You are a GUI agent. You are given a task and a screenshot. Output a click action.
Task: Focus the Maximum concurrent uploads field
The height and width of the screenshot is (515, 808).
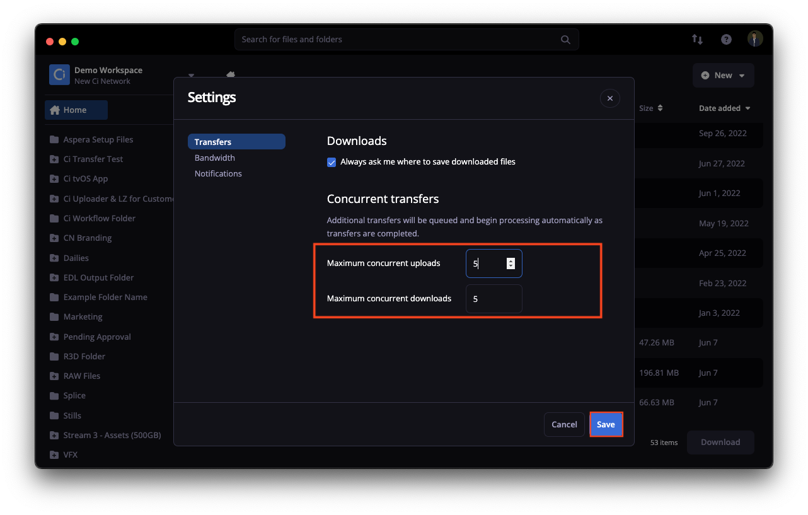[x=493, y=263]
